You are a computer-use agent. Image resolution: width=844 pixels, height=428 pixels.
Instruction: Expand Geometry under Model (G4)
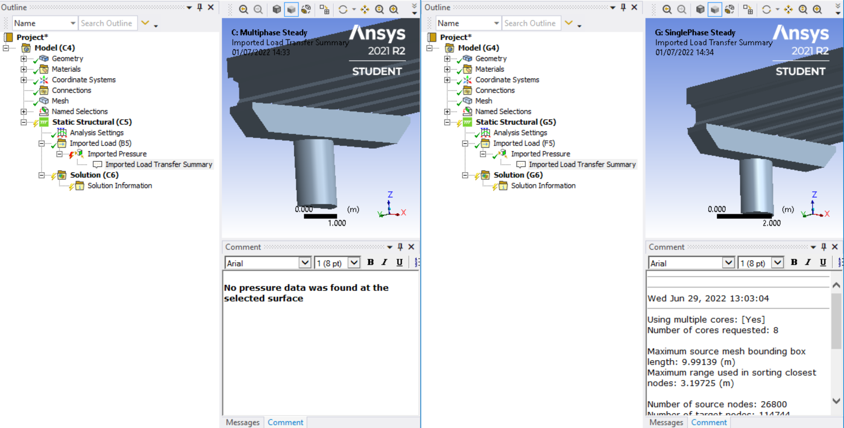point(447,59)
